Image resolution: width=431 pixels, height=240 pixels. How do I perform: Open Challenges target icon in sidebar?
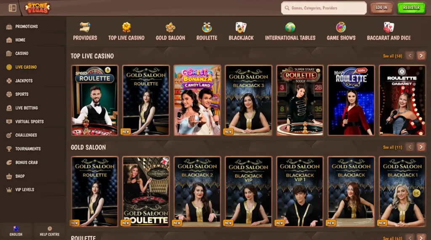pos(9,135)
